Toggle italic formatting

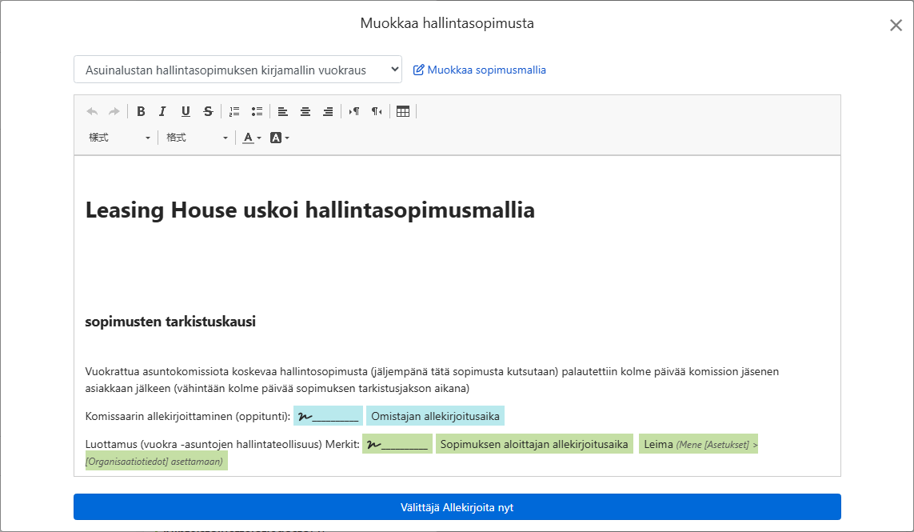[162, 111]
